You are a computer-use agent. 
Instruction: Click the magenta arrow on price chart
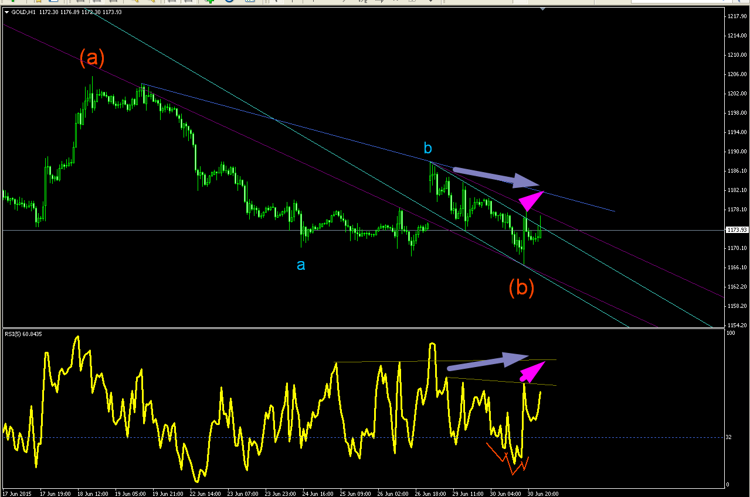(532, 201)
